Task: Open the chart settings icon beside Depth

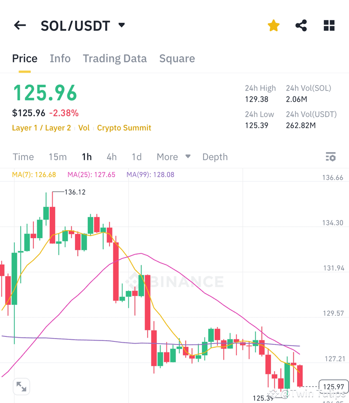Action: tap(331, 156)
